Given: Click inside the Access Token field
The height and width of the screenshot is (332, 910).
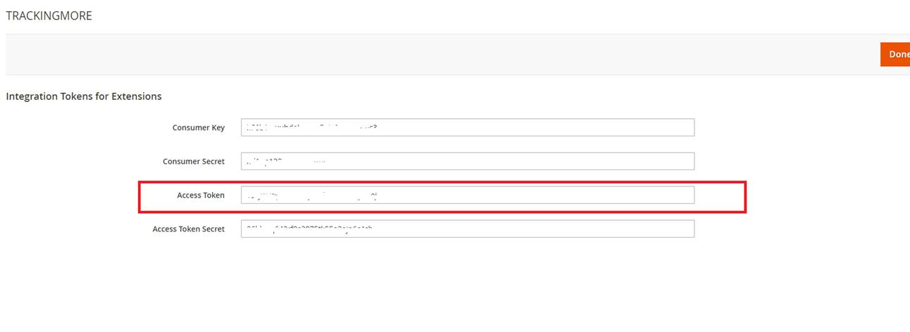Looking at the screenshot, I should pyautogui.click(x=468, y=195).
